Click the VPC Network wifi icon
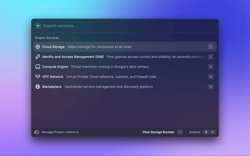Screen dimensions: 250x156 [38, 77]
